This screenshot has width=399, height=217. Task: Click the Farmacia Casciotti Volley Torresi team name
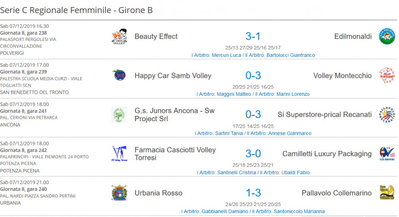point(175,154)
